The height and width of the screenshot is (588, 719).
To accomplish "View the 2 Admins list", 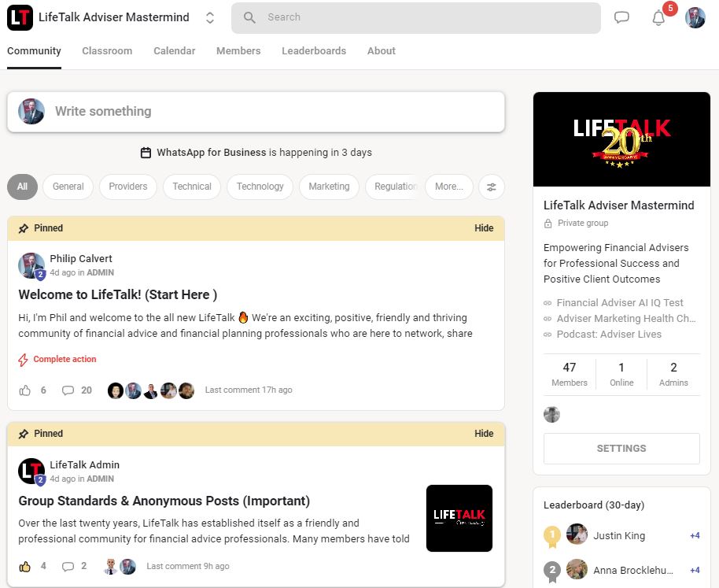I will click(673, 374).
